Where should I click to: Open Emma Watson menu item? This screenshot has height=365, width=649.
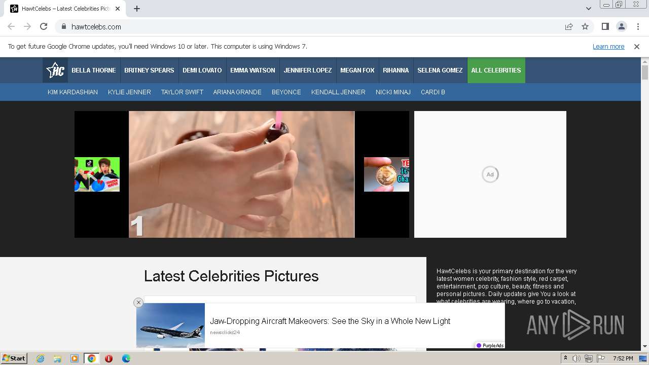[x=253, y=70]
